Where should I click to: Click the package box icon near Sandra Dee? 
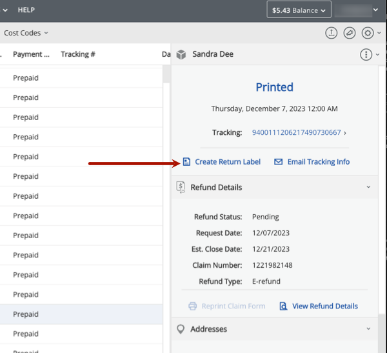(182, 55)
